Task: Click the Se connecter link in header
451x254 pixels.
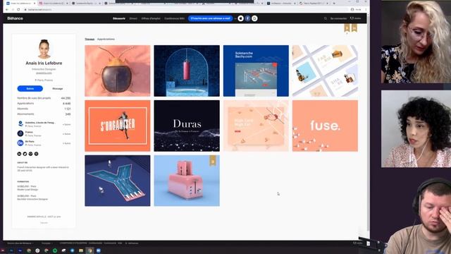Action: [338, 18]
